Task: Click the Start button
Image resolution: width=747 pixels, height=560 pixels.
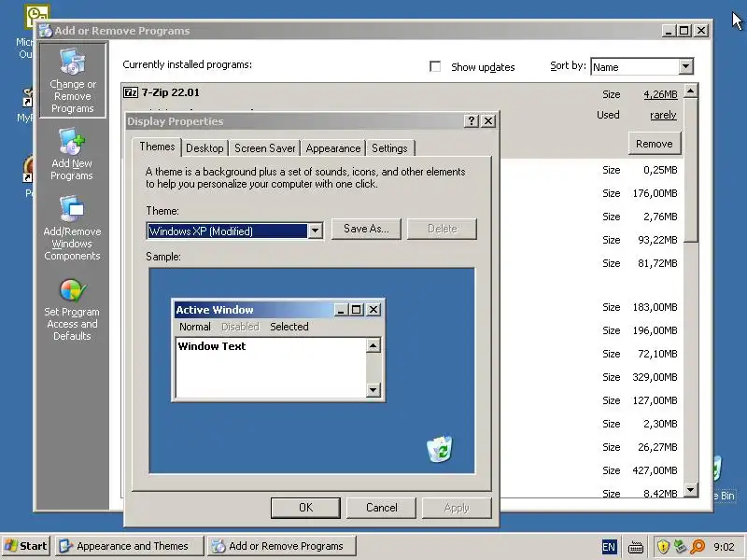Action: 26,546
